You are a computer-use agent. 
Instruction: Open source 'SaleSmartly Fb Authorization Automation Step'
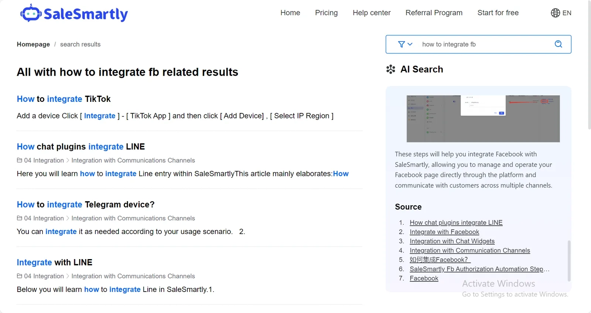click(x=479, y=269)
